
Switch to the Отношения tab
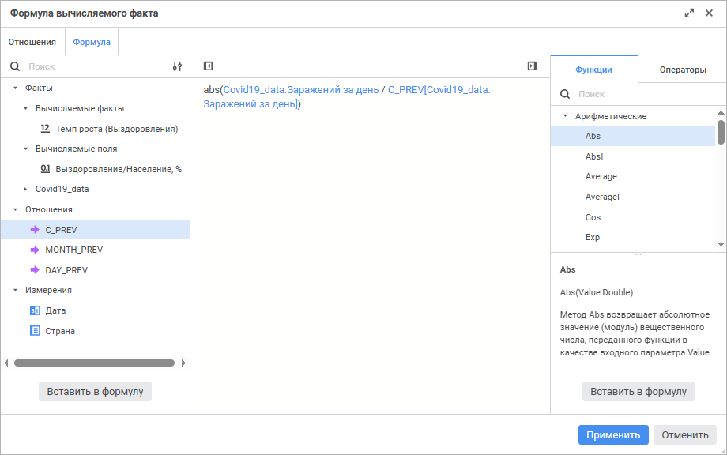coord(32,42)
